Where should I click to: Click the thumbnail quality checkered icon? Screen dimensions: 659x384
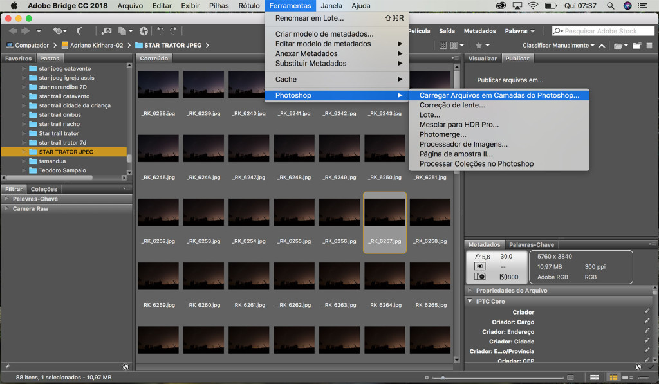coord(443,45)
